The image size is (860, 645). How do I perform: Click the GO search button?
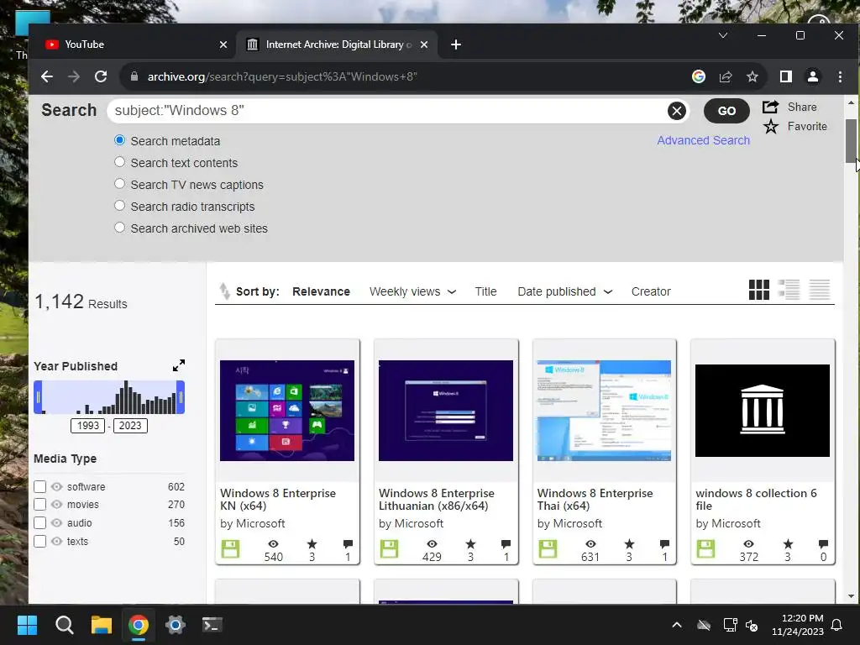[726, 111]
